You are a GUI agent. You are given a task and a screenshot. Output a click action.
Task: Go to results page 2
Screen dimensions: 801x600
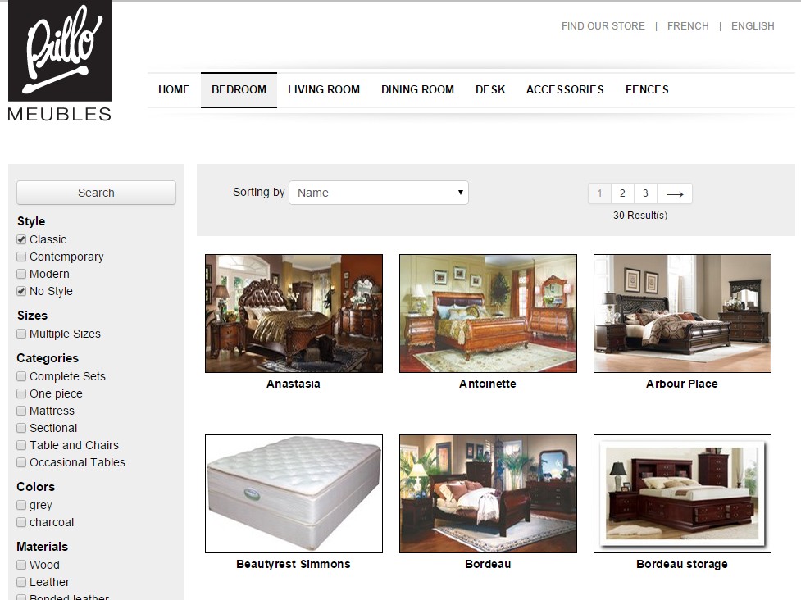coord(622,193)
